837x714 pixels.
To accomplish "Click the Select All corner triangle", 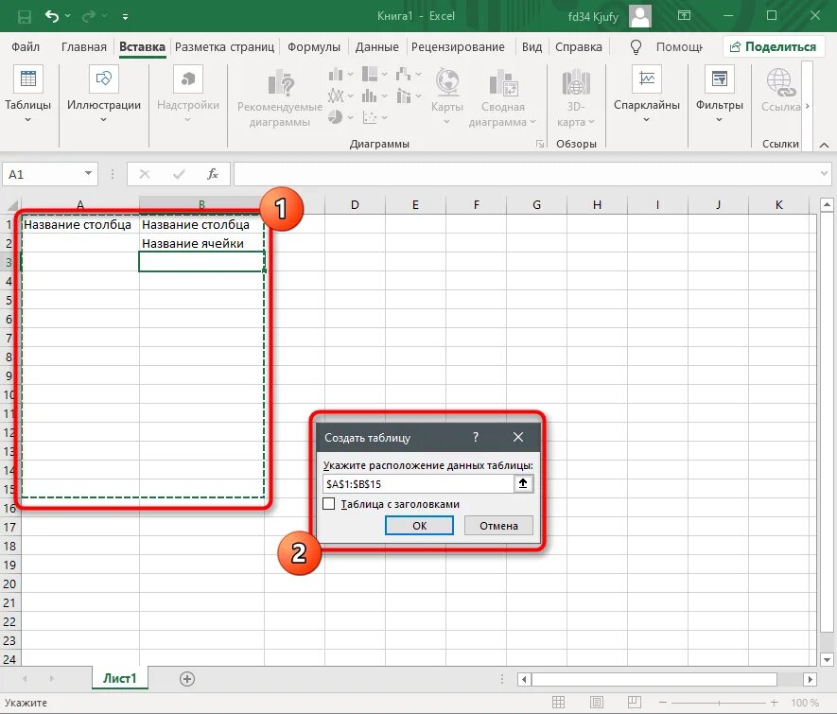I will pyautogui.click(x=11, y=205).
